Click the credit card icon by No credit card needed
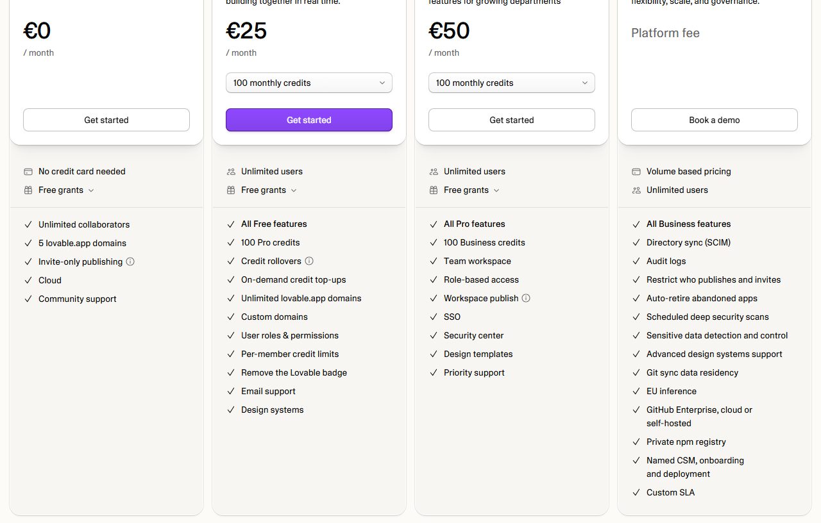This screenshot has width=821, height=523. click(28, 171)
